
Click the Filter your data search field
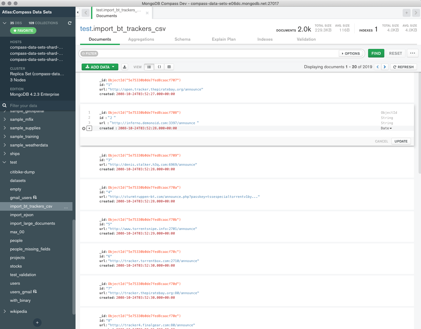click(41, 106)
